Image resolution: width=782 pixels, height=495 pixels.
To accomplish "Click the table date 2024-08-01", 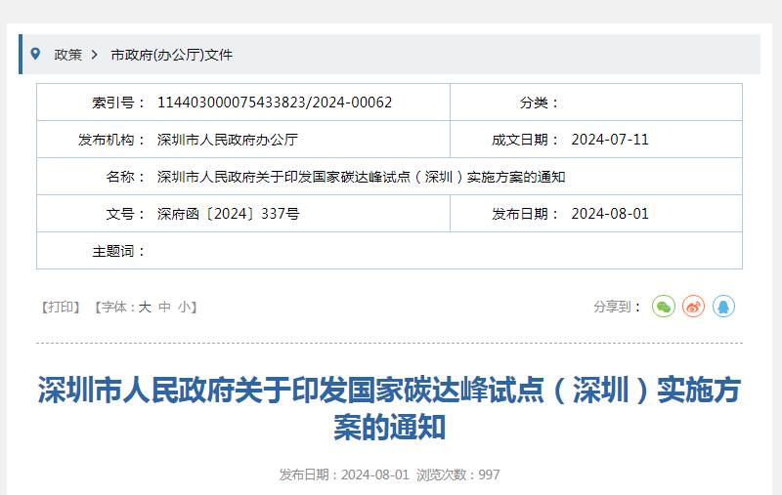I will coord(610,214).
